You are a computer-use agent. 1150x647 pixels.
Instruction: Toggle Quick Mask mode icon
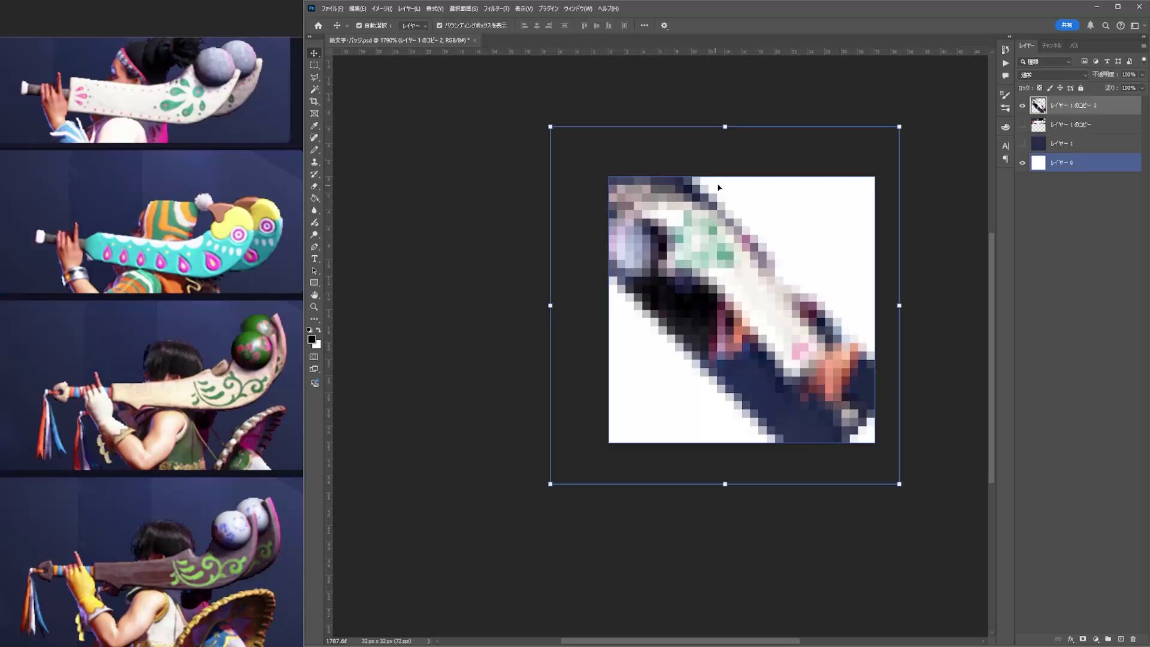pos(314,357)
